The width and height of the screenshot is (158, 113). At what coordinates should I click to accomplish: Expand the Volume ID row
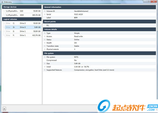point(45,11)
